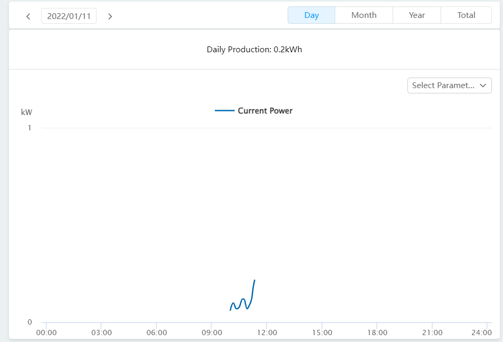Screen dimensions: 503x342
Task: Click the 09:00 time axis label
Action: pos(211,332)
